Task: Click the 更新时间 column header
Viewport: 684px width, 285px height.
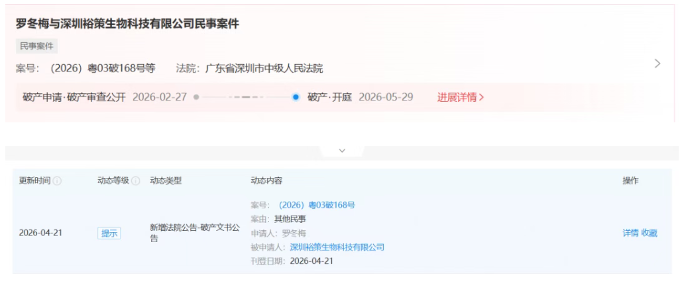Action: (x=34, y=181)
